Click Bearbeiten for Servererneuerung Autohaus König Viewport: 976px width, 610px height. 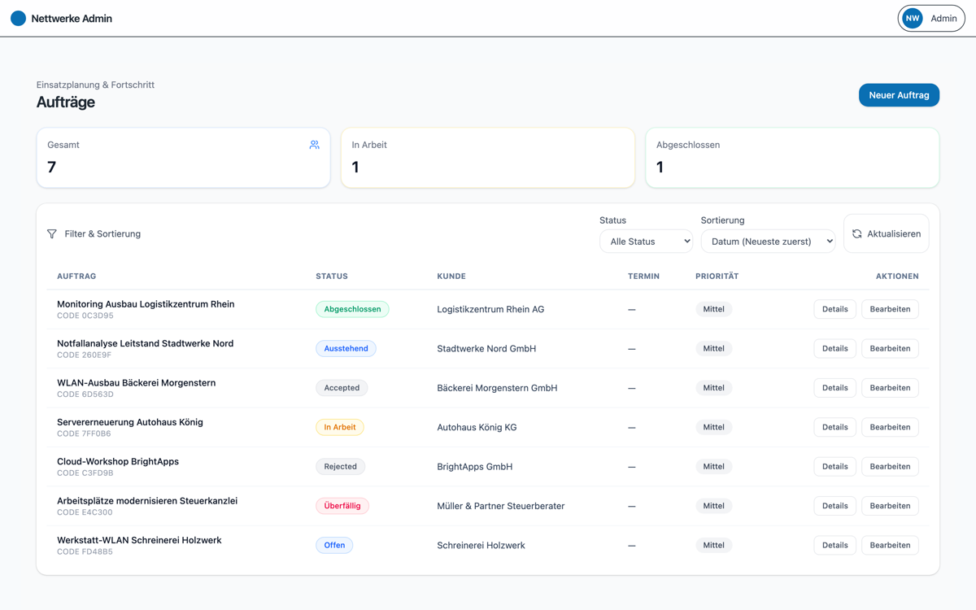coord(890,427)
